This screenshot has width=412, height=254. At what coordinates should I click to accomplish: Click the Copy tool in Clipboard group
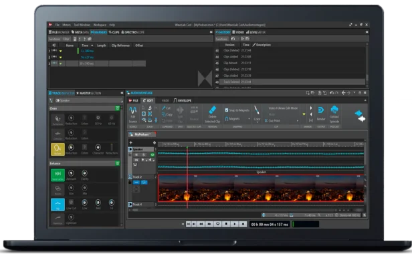point(167,114)
